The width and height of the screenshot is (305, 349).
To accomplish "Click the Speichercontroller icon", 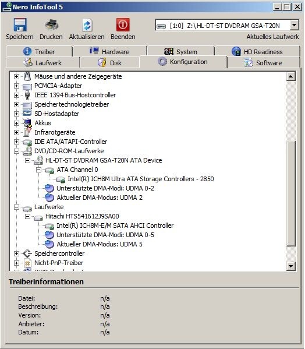I will 27,253.
